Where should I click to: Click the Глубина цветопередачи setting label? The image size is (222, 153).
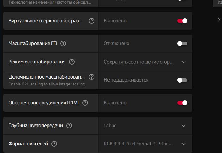(36, 126)
